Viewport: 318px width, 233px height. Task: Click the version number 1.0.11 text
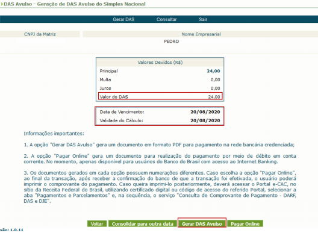pyautogui.click(x=17, y=230)
